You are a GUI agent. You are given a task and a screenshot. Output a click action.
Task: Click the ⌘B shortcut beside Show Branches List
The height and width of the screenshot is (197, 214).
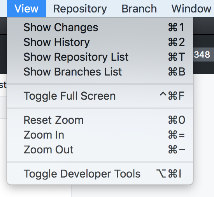coord(177,72)
